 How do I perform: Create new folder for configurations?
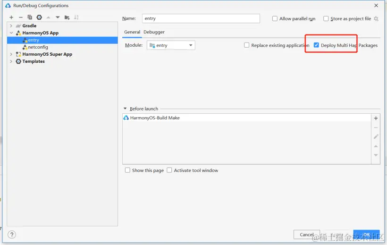pos(67,17)
